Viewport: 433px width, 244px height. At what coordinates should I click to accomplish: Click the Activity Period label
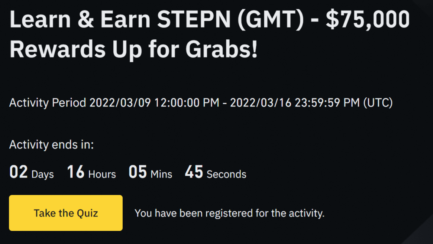48,103
